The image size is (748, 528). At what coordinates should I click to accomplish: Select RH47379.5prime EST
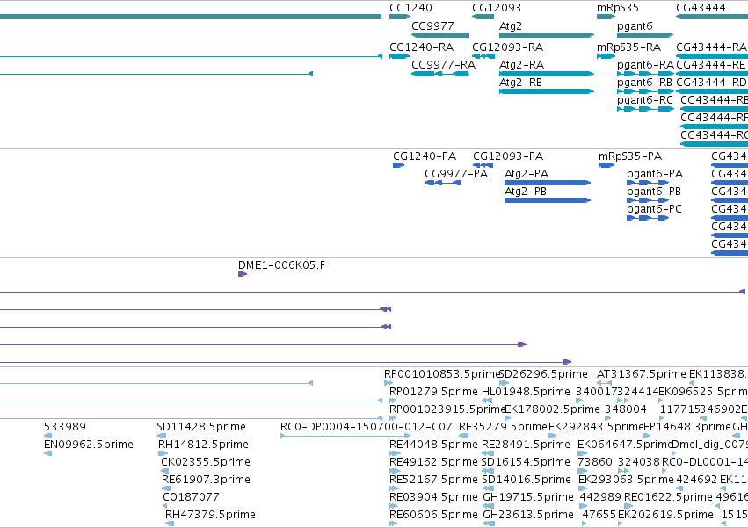click(x=170, y=524)
